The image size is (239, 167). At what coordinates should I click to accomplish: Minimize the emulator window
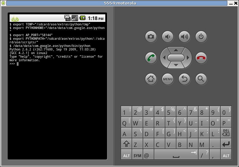tap(231, 4)
